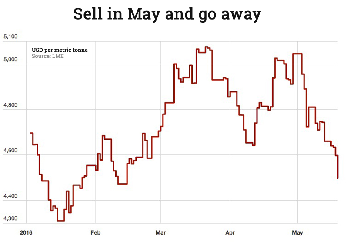Click the Feb x-axis marker
The height and width of the screenshot is (245, 347).
96,233
